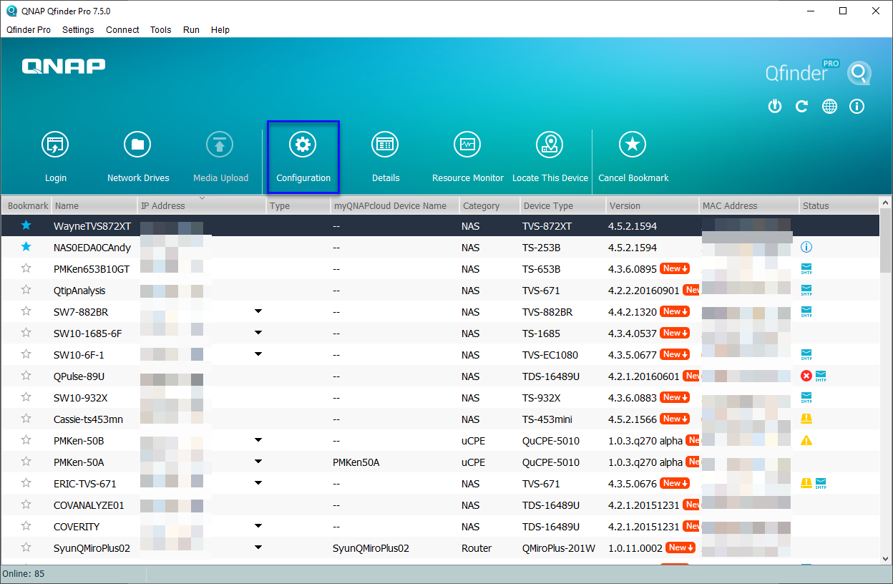Toggle the bookmark star for SW7-882BR
893x584 pixels.
(x=26, y=311)
